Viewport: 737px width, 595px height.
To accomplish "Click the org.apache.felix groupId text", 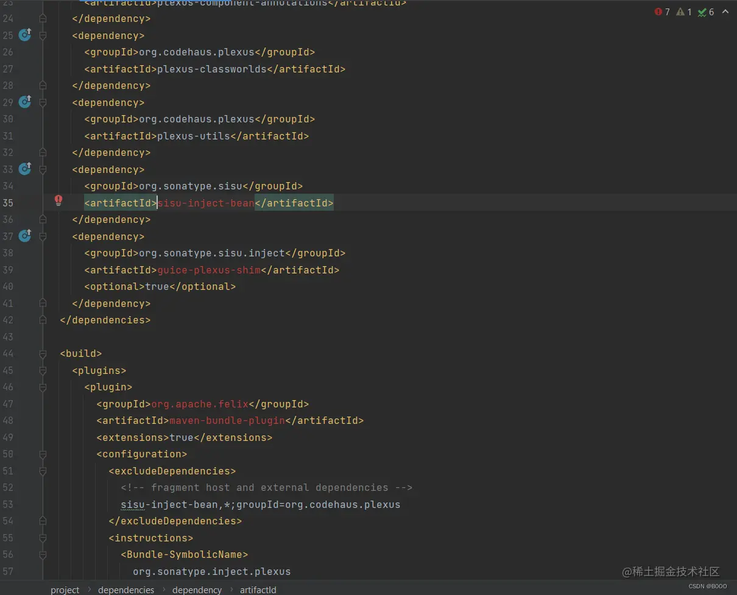I will pyautogui.click(x=200, y=404).
